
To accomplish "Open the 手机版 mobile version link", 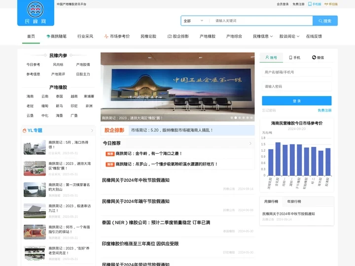I will coord(315,4).
